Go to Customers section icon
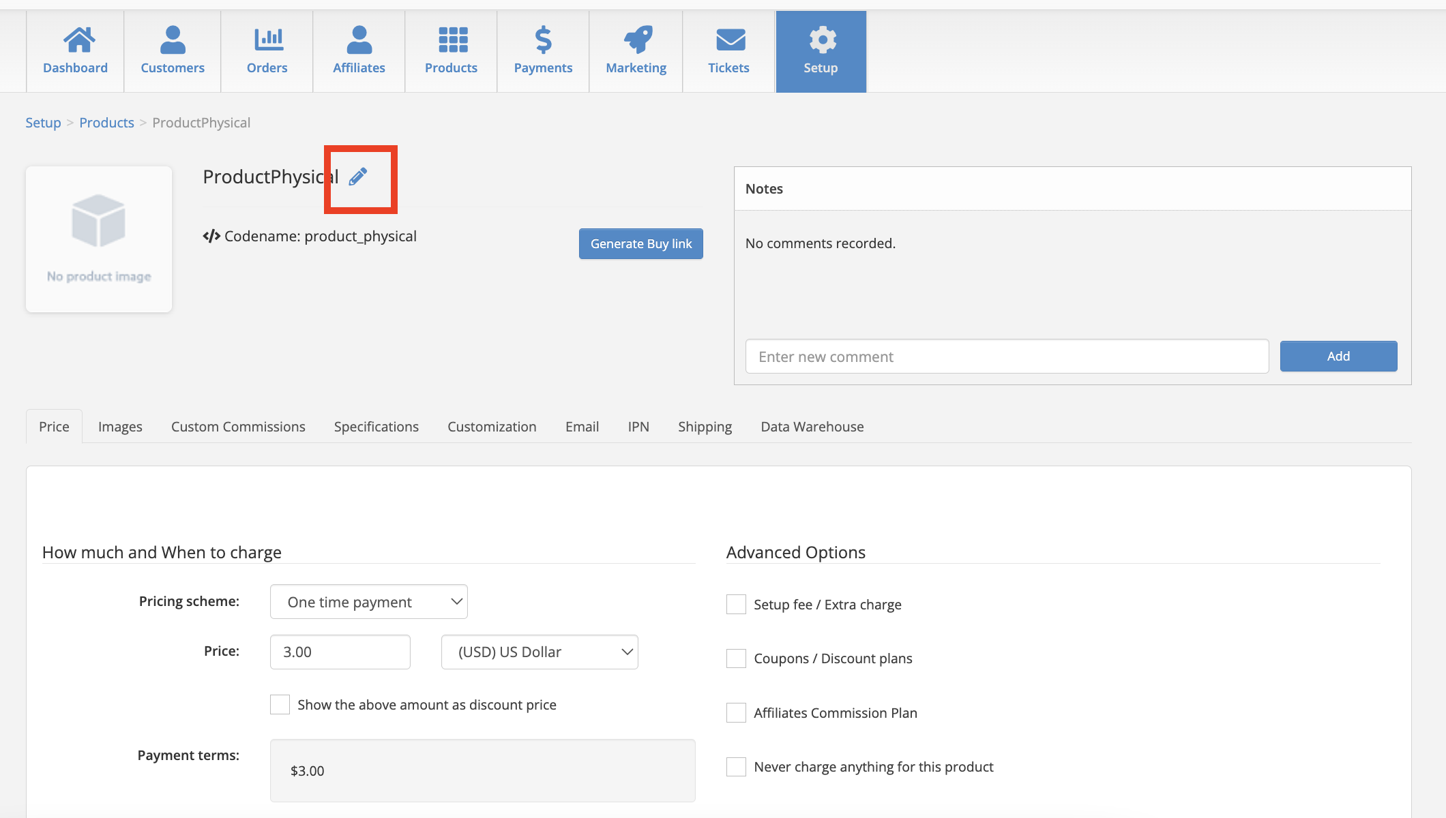 [x=173, y=40]
